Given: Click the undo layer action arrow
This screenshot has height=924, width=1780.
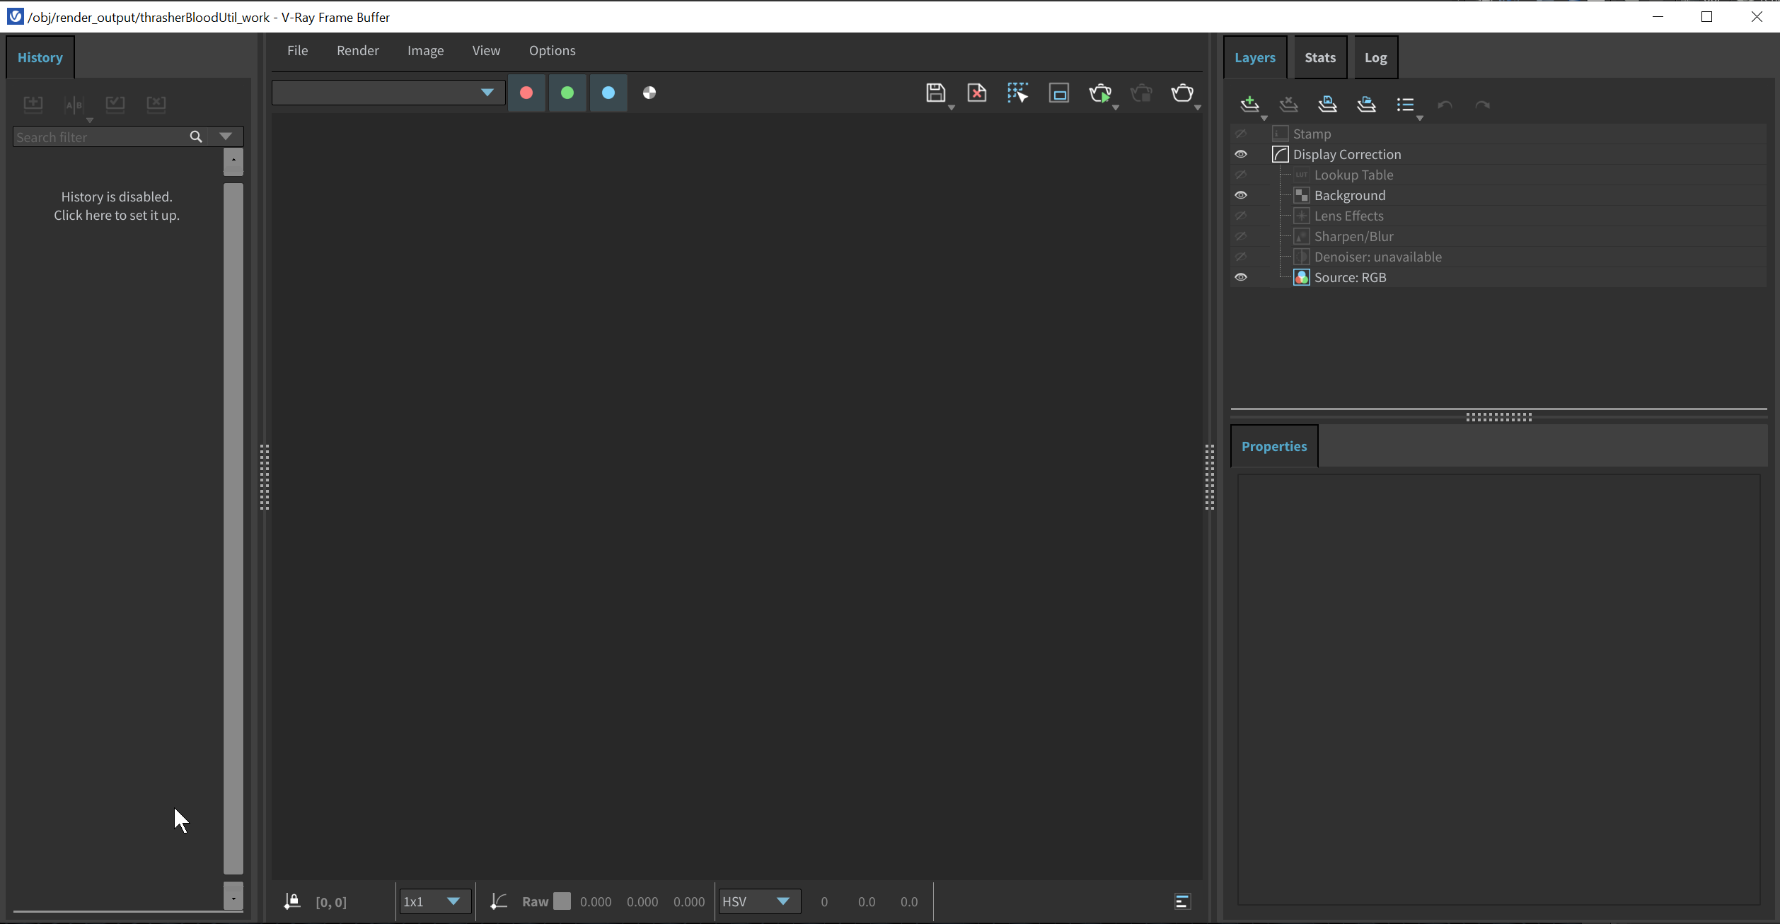Looking at the screenshot, I should [1445, 105].
